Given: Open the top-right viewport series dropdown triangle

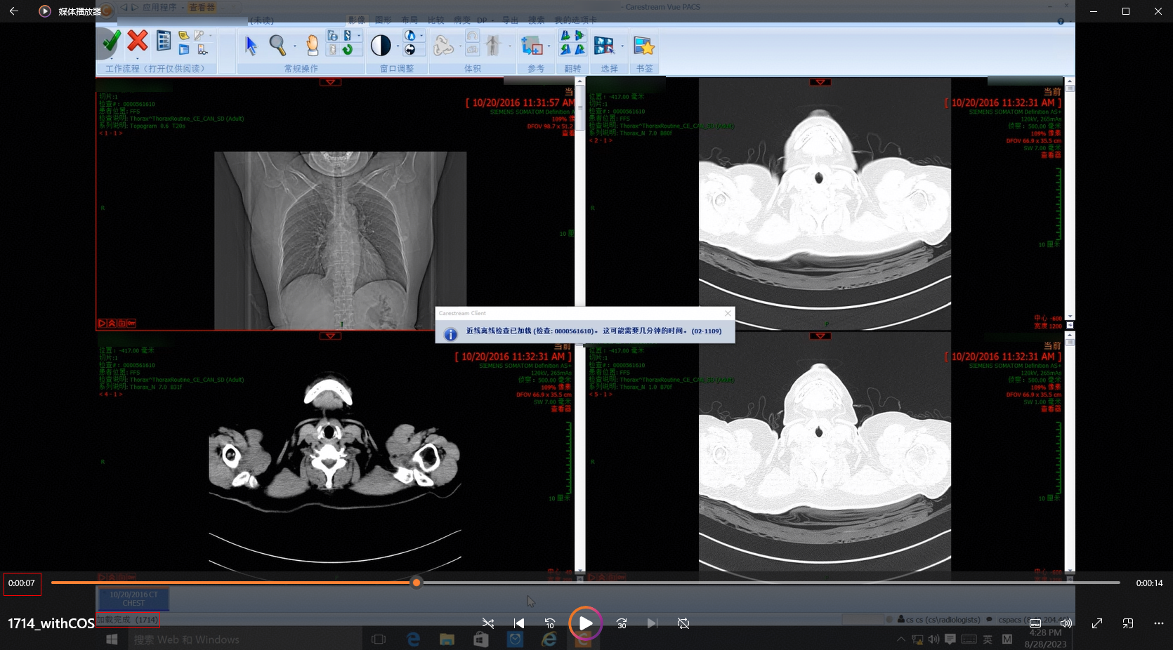Looking at the screenshot, I should pyautogui.click(x=820, y=82).
